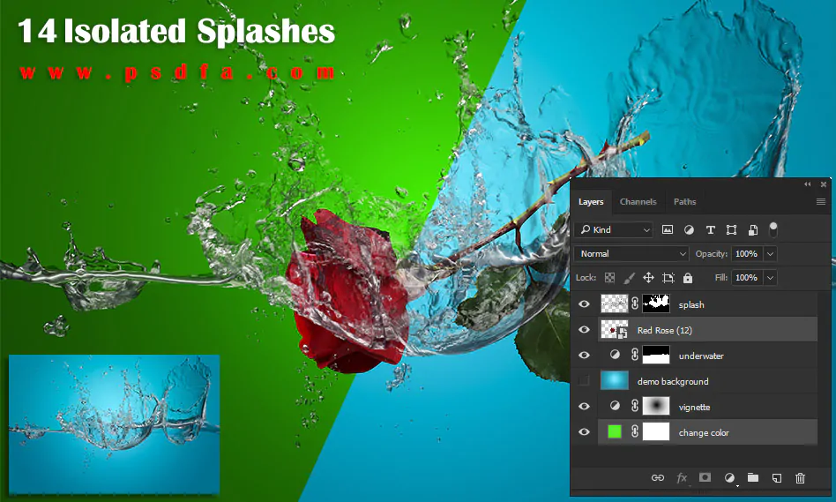This screenshot has height=502, width=836.
Task: Open the Opacity slider dropdown arrow
Action: coord(770,254)
